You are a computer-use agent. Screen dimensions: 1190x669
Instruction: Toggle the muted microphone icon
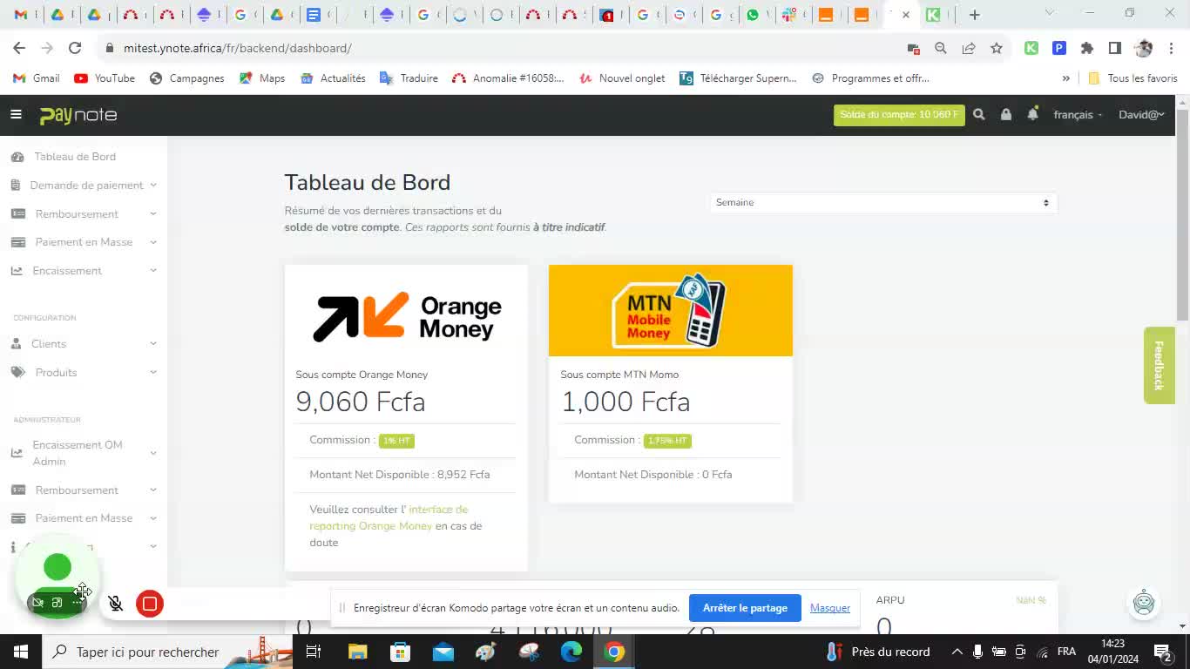[115, 603]
